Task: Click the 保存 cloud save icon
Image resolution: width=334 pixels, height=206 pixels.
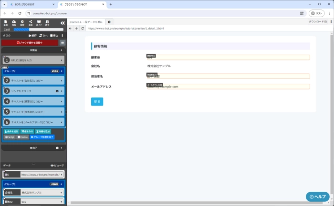Action: 14,22
